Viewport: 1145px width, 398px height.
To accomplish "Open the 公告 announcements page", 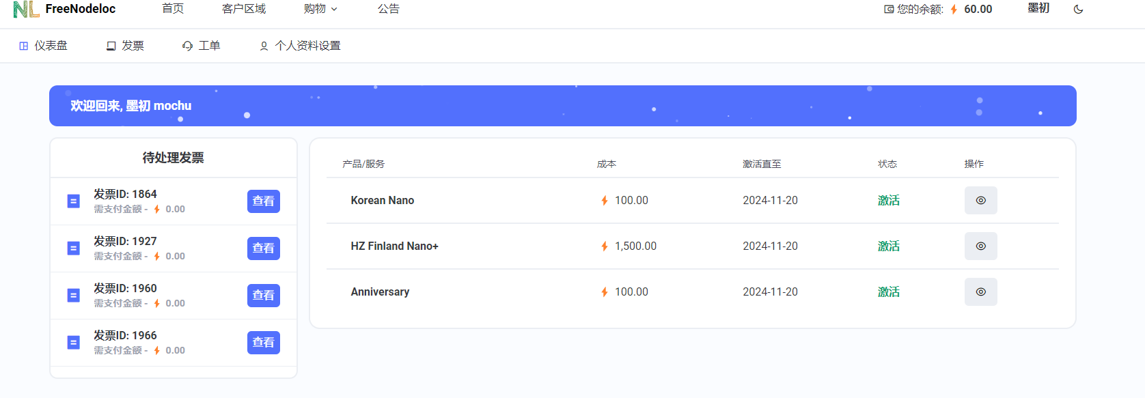I will pos(389,9).
